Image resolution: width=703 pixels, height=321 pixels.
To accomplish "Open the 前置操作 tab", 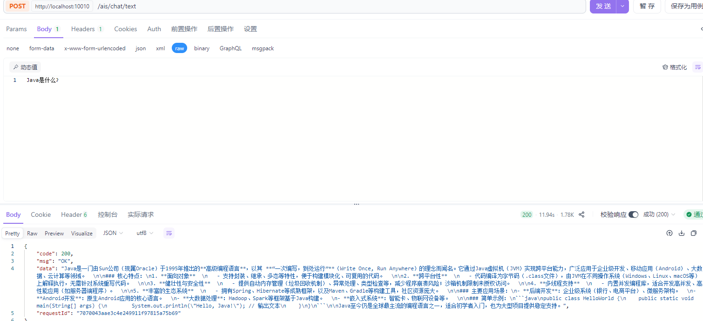I will click(184, 29).
